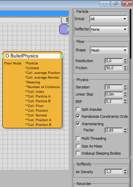
Task: Close the window
Action: [x=127, y=4]
